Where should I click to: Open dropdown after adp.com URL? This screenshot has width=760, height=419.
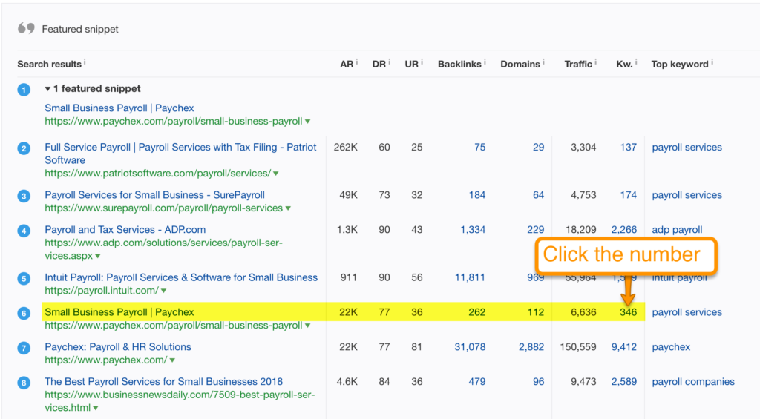[98, 256]
